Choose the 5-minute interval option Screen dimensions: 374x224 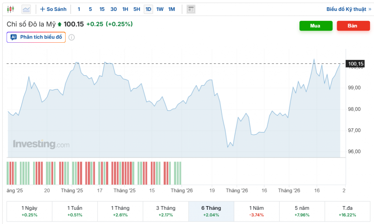(91, 9)
